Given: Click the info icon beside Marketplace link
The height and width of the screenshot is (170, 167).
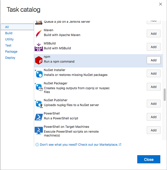Looking at the screenshot, I should point(37,145).
